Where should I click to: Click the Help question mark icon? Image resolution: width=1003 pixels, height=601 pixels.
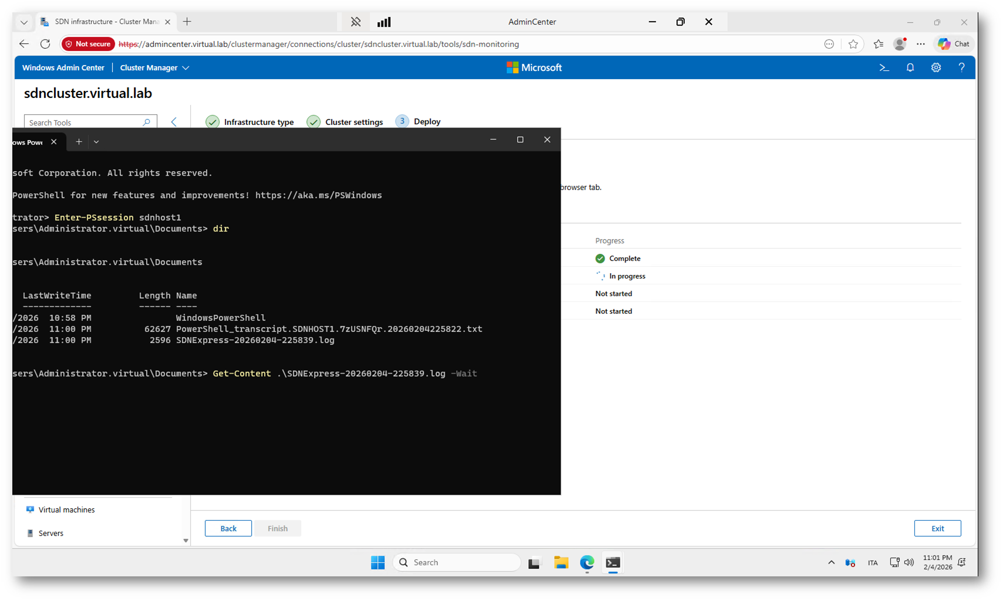(x=961, y=68)
